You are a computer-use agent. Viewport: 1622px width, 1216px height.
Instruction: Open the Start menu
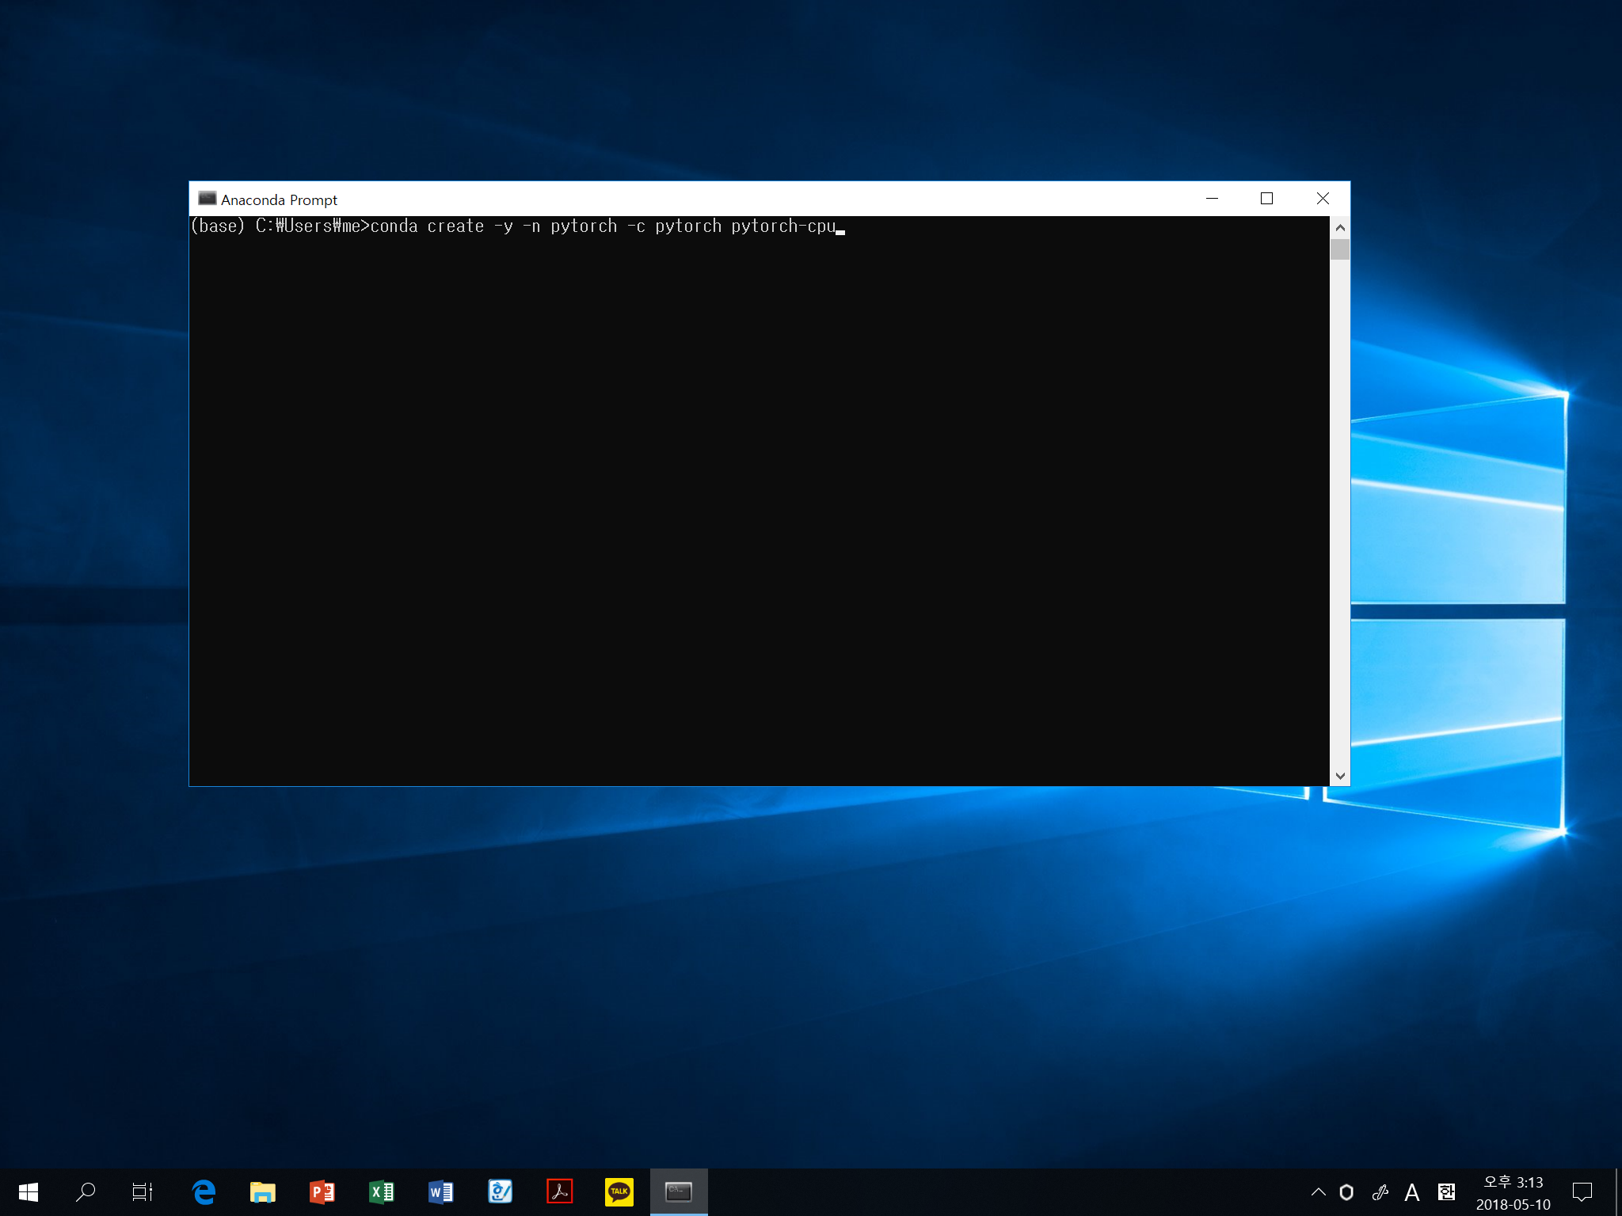(27, 1191)
